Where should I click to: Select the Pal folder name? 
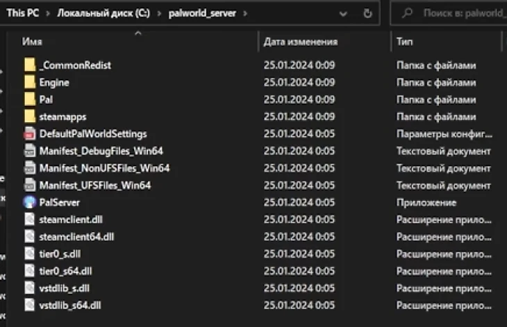47,100
